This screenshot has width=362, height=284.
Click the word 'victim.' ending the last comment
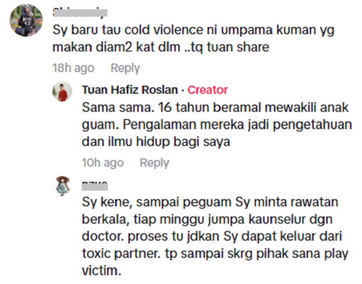pos(102,271)
